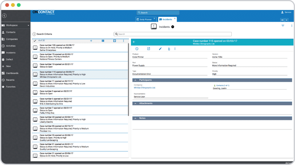Select Case number 11 Devon Industries
Screen dimensions: 295x165
click(x=80, y=84)
